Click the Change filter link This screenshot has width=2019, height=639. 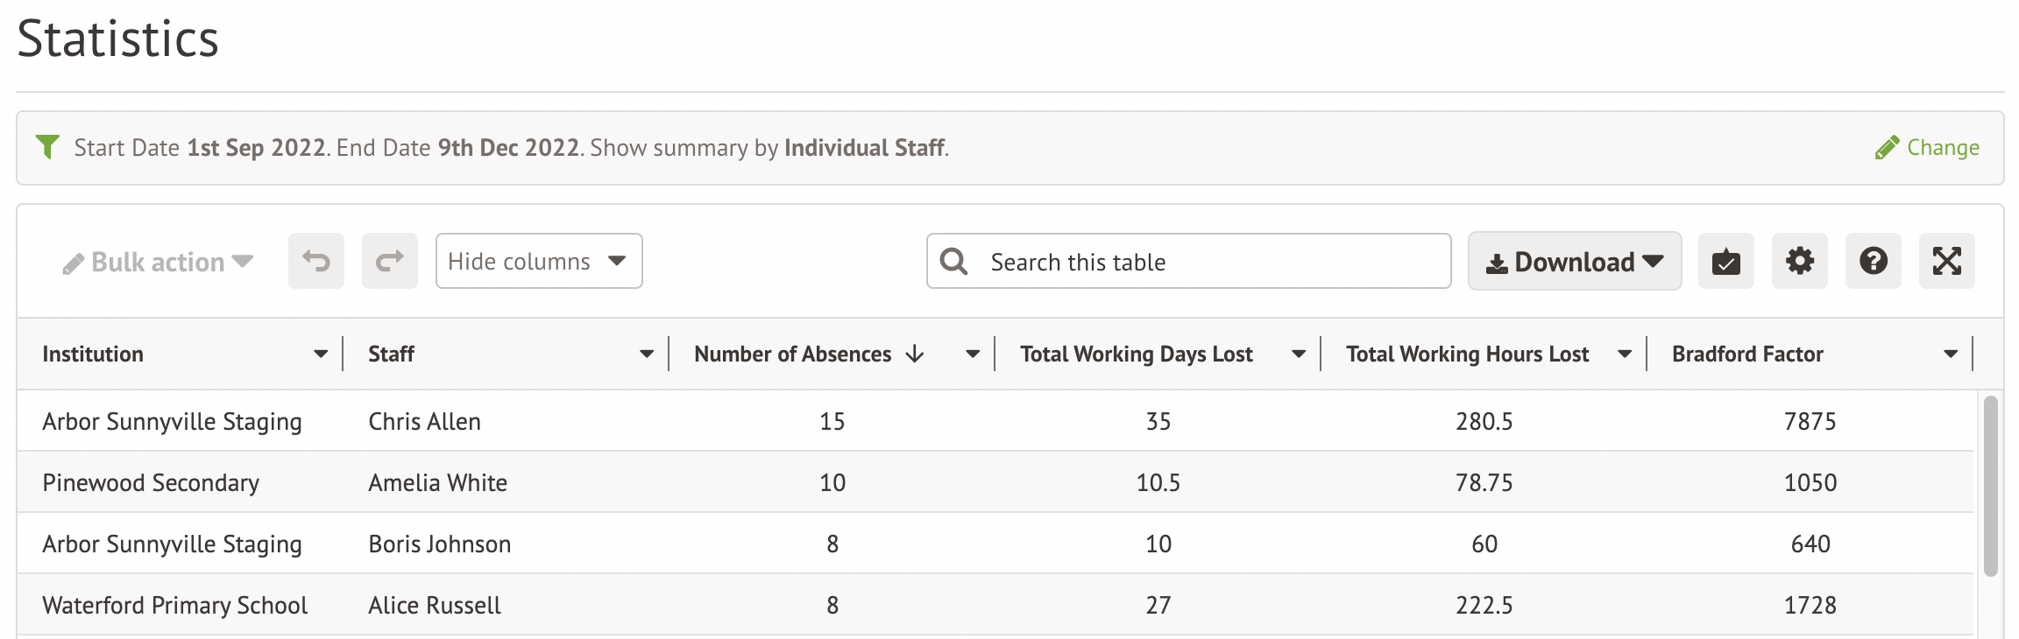coord(1928,147)
